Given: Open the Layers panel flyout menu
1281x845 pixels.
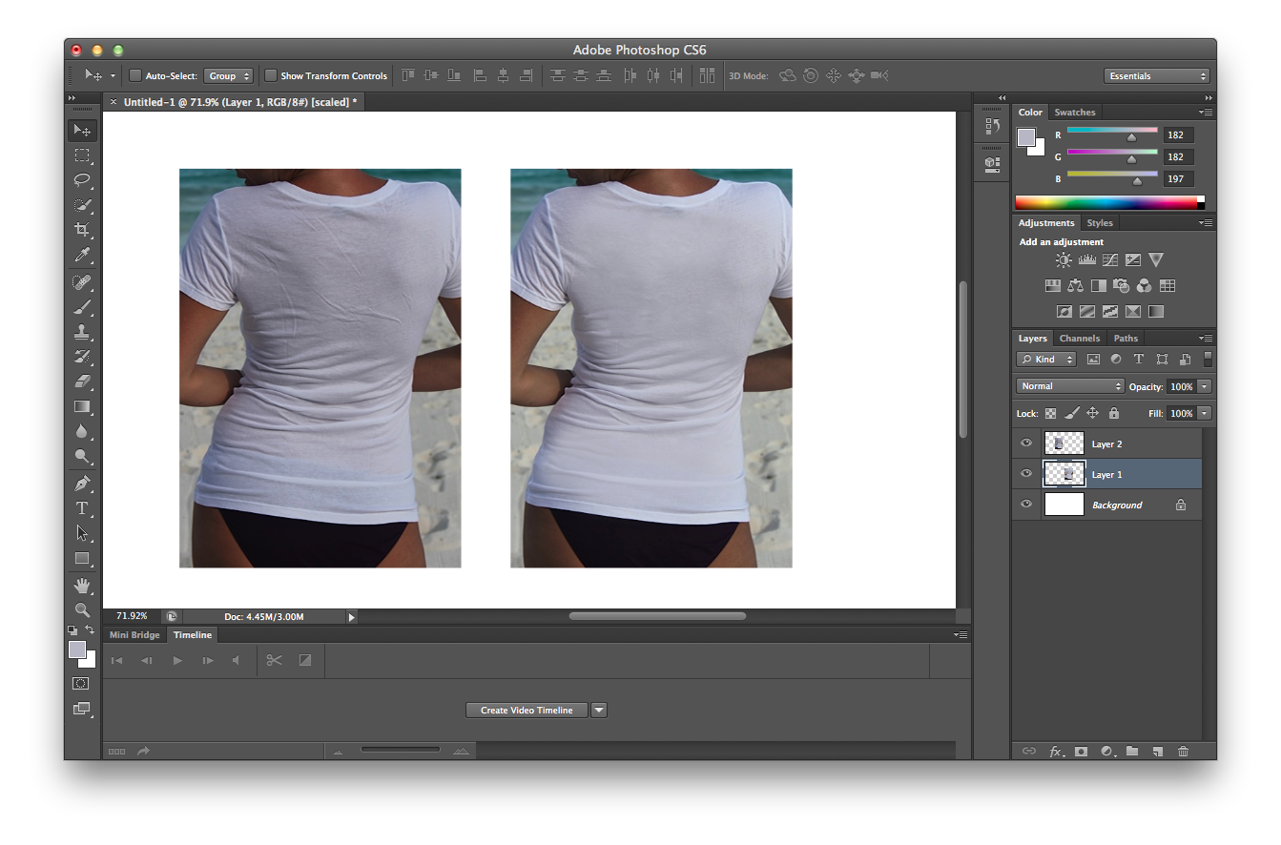Looking at the screenshot, I should coord(1206,339).
